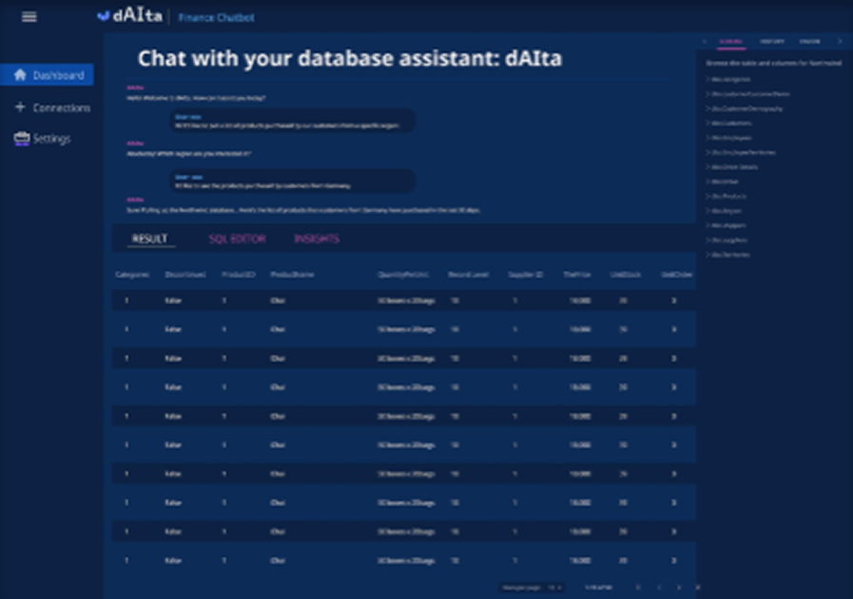Sort by the Discontinued column header
Viewport: 853px width, 599px height.
(x=185, y=275)
